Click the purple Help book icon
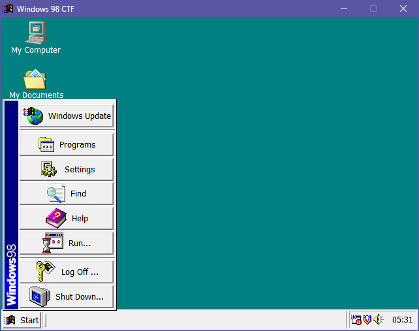The image size is (419, 331). coord(56,218)
